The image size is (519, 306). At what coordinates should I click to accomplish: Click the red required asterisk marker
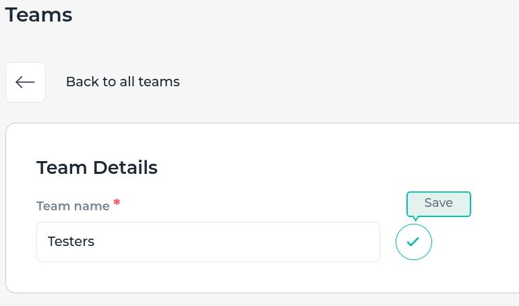(117, 202)
